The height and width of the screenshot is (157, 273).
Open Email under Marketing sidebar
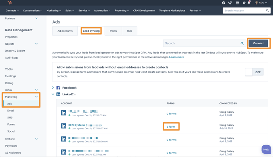click(x=11, y=110)
